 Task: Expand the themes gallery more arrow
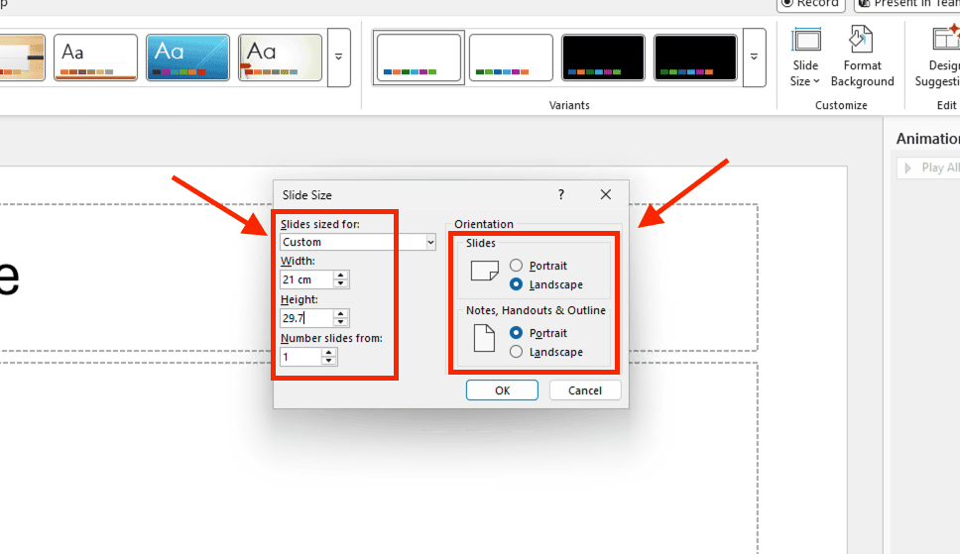pos(339,57)
